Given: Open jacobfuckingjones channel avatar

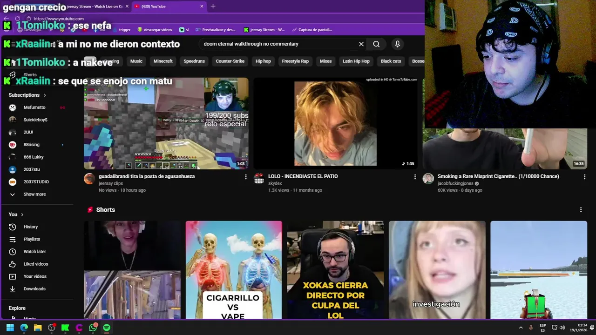Looking at the screenshot, I should pos(428,179).
